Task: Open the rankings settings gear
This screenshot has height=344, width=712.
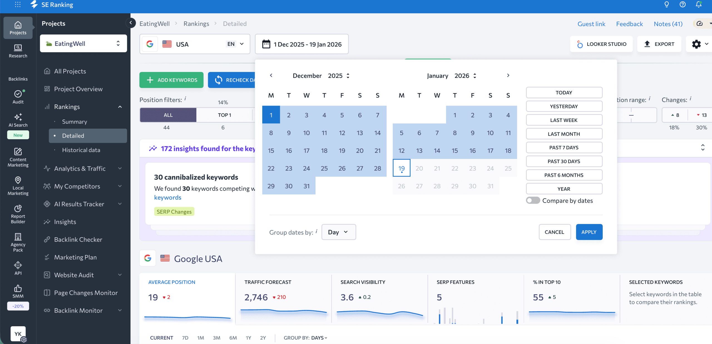Action: (697, 44)
